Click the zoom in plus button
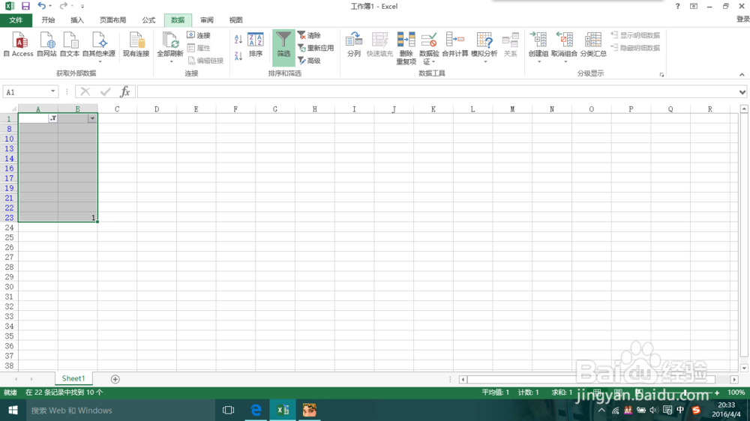Image resolution: width=750 pixels, height=421 pixels. click(x=716, y=393)
